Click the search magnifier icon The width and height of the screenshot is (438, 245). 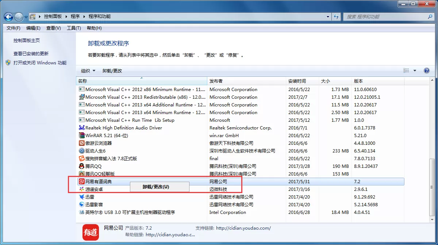coord(430,16)
